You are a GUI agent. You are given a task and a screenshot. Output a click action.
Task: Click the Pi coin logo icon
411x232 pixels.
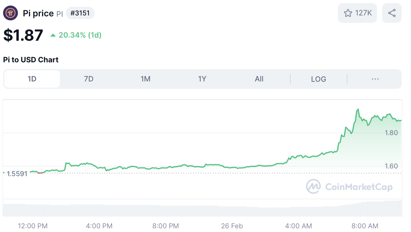[x=10, y=13]
